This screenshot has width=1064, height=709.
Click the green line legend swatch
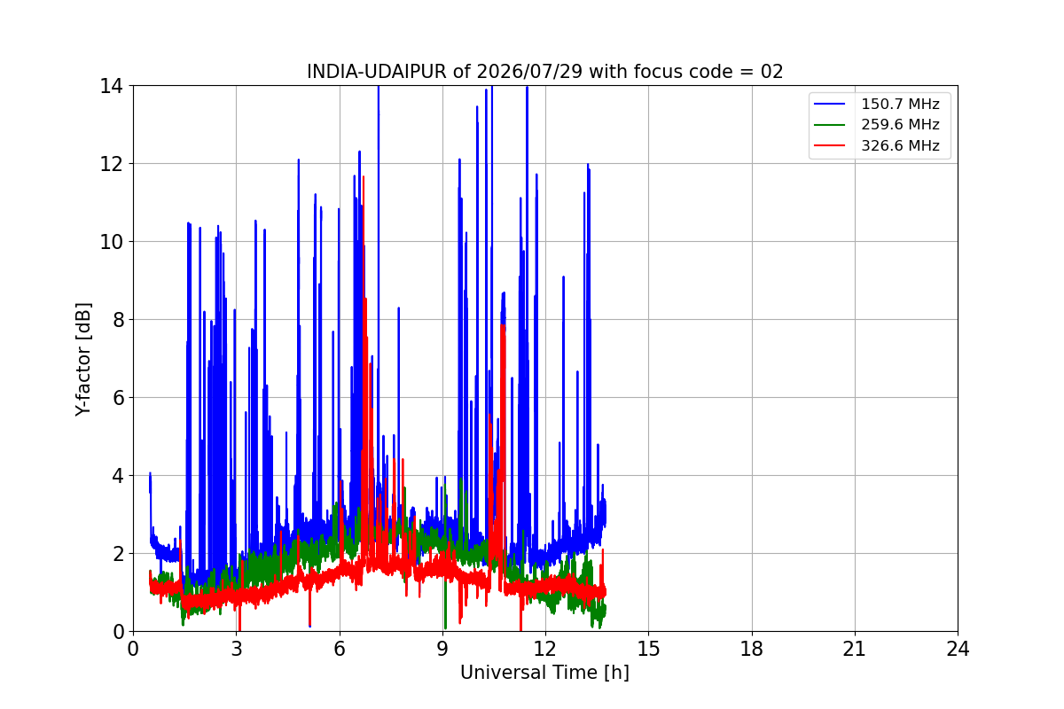click(x=830, y=125)
